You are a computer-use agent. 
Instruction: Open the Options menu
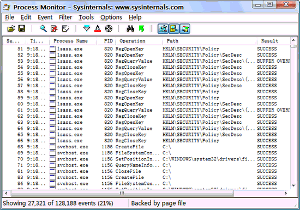coord(111,17)
